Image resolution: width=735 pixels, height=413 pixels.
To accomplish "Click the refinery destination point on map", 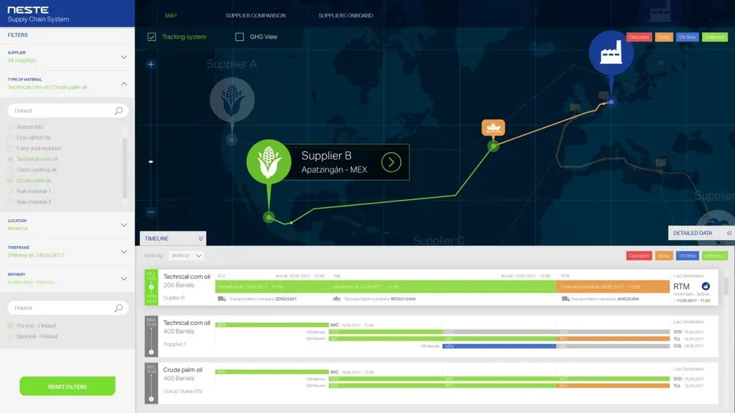I will [x=611, y=102].
